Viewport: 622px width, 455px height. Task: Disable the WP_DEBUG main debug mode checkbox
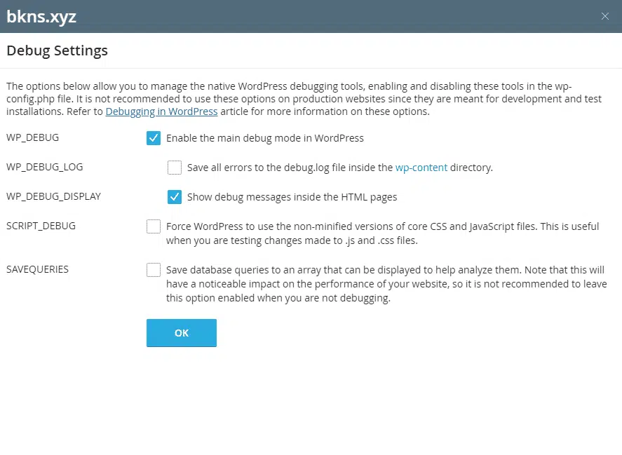154,138
